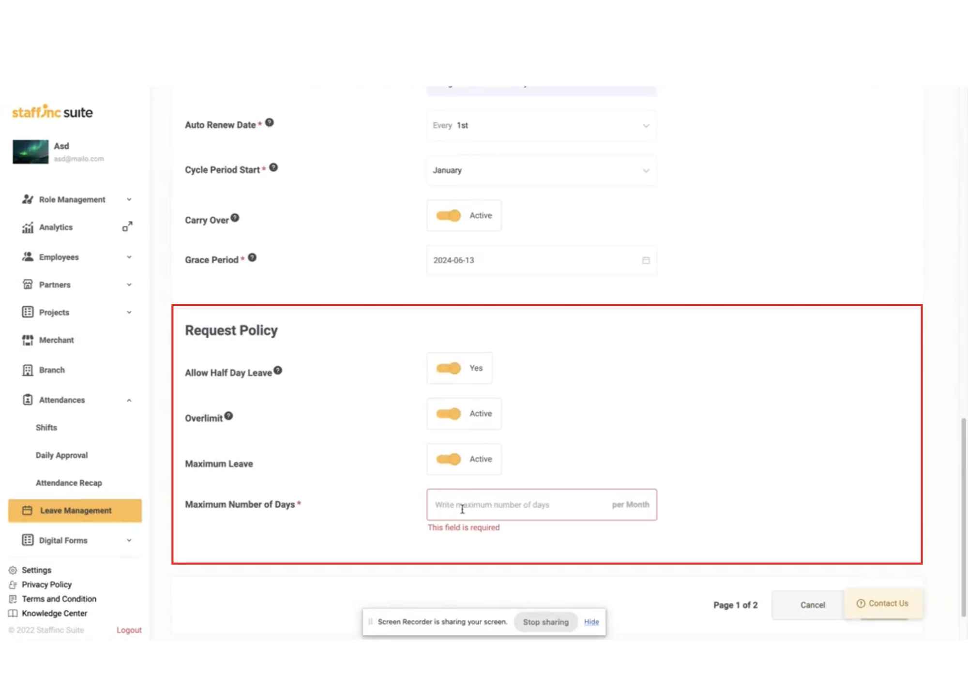Click the Analytics external link icon
This screenshot has width=968, height=676.
coord(127,226)
